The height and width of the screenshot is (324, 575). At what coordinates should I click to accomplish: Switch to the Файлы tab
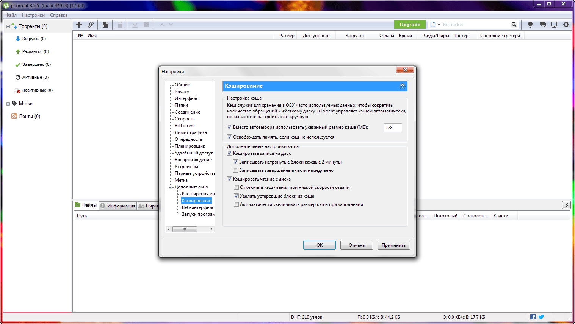tap(86, 205)
